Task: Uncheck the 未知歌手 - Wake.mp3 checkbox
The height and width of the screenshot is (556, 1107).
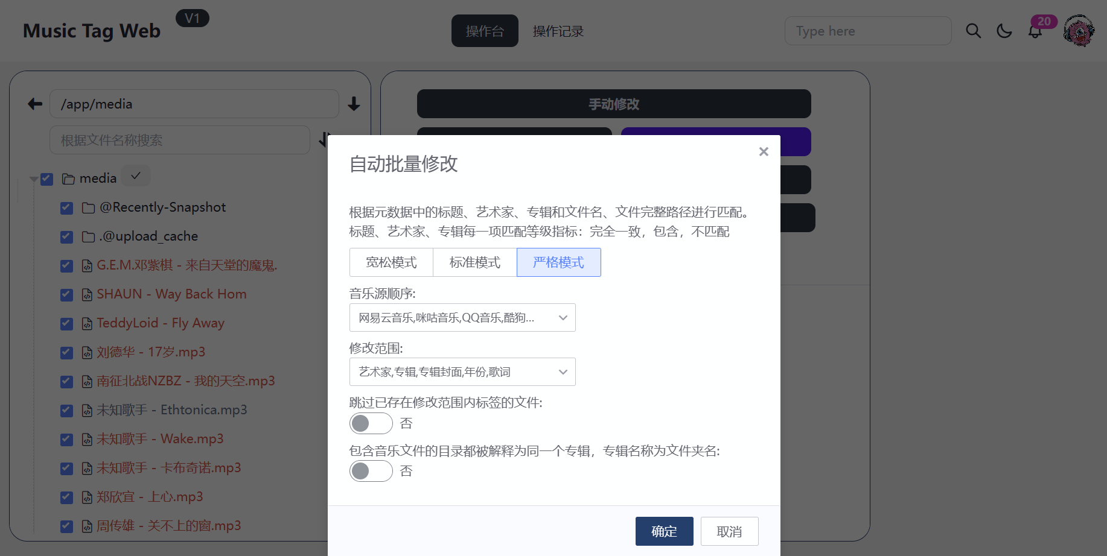Action: [x=67, y=439]
